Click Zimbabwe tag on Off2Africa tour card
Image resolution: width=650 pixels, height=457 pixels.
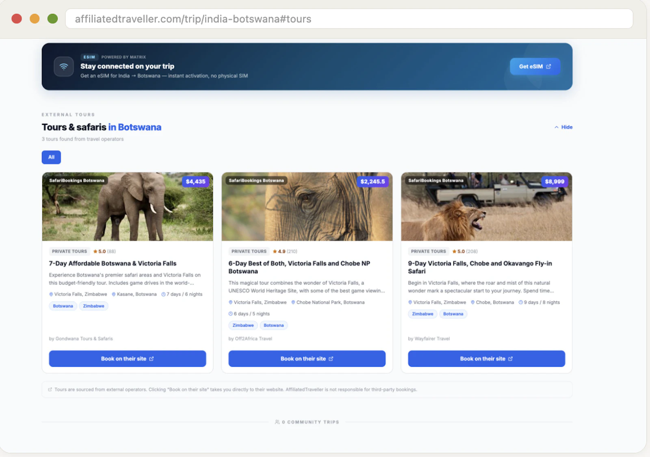[x=243, y=326]
